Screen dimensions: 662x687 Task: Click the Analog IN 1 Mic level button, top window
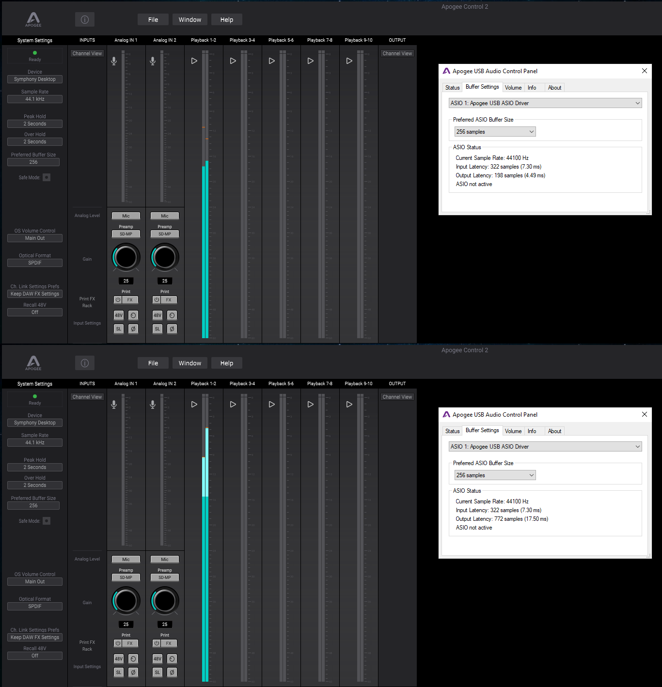point(126,216)
